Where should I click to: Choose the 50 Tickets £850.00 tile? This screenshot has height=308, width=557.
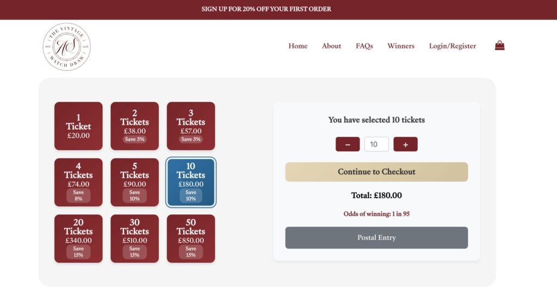tap(190, 238)
